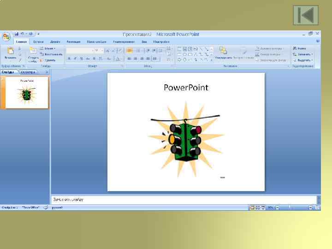Open the font size combo box
Image resolution: width=332 pixels, height=249 pixels.
pyautogui.click(x=99, y=50)
